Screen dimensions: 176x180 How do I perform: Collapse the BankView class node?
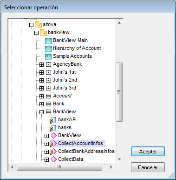click(x=41, y=112)
